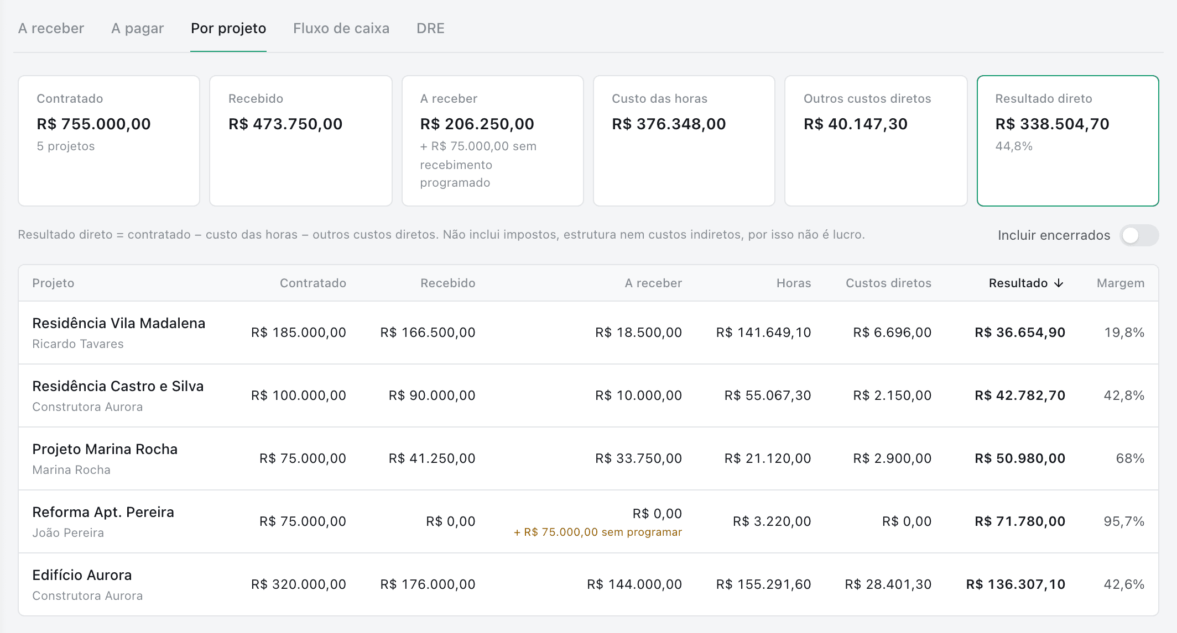
Task: Click receivable value R$ 144.000,00
Action: (634, 584)
